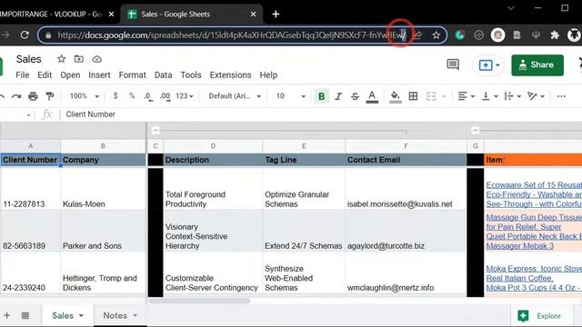Image resolution: width=582 pixels, height=327 pixels.
Task: Open the Format menu
Action: click(x=132, y=74)
